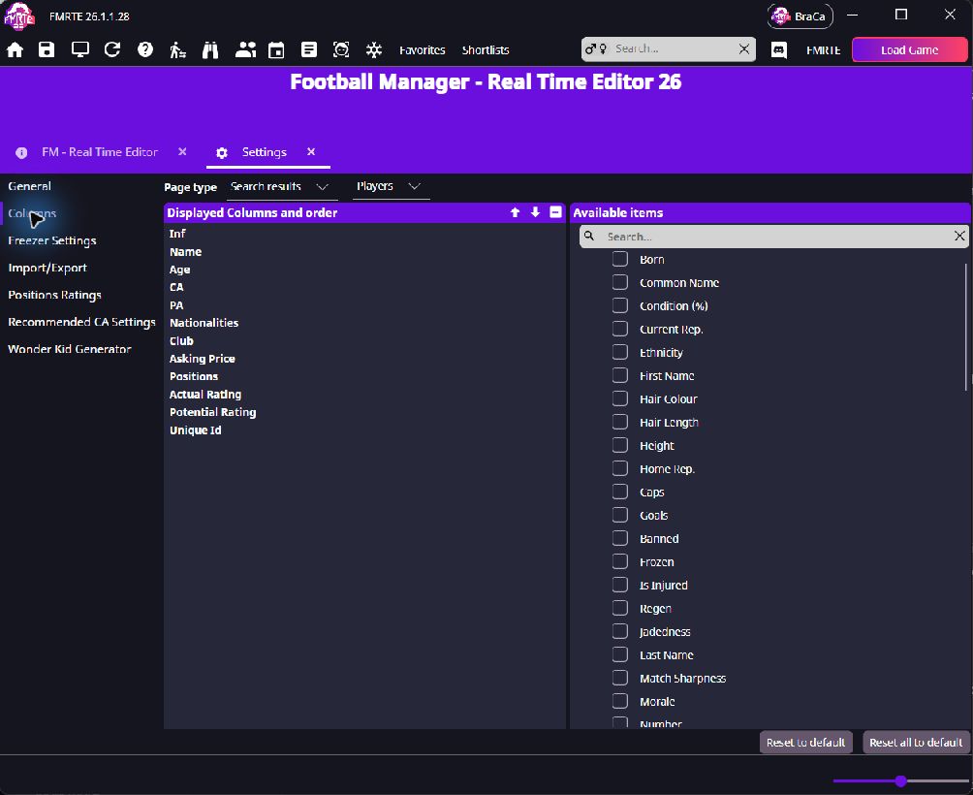
Task: Select the Asking Price displayed column
Action: (x=203, y=359)
